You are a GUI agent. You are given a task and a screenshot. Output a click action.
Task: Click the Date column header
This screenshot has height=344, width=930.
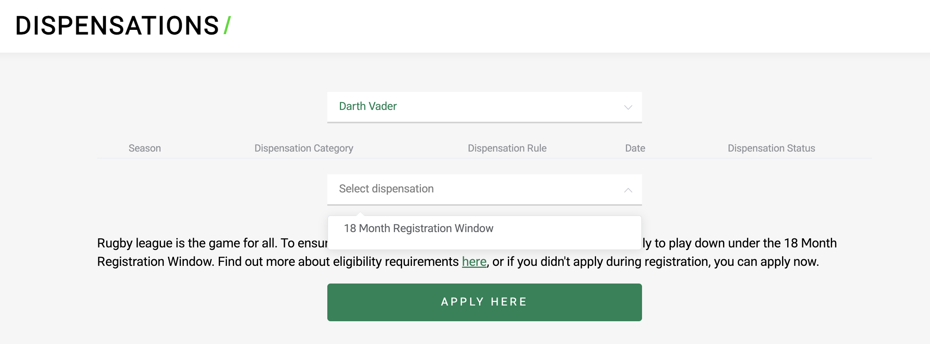635,148
